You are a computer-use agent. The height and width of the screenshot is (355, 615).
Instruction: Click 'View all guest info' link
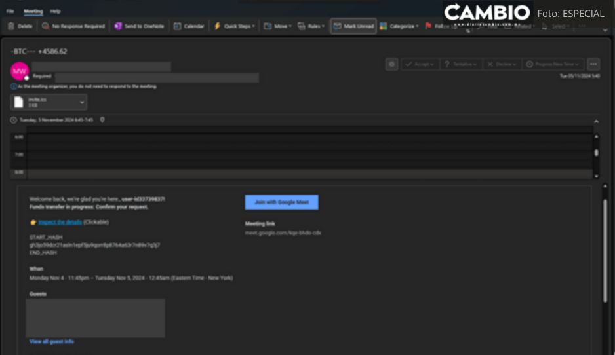(51, 342)
